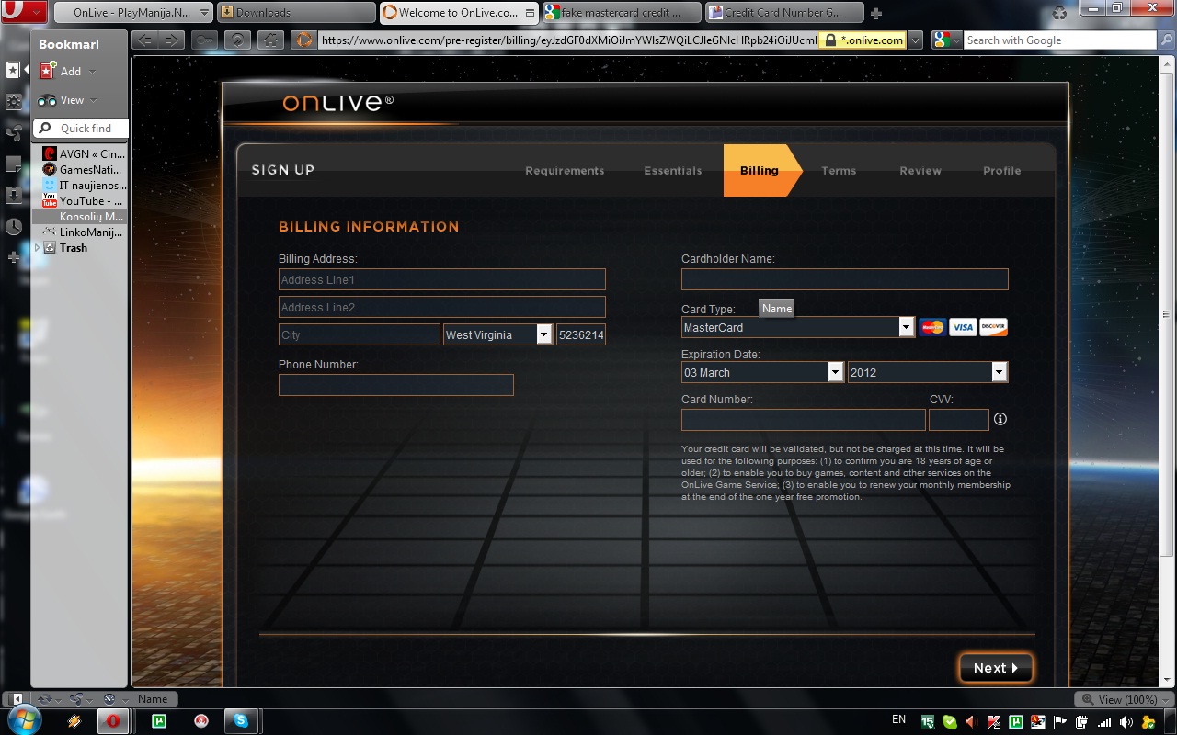Click the Opera taskbar button
The image size is (1177, 735).
pyautogui.click(x=113, y=721)
